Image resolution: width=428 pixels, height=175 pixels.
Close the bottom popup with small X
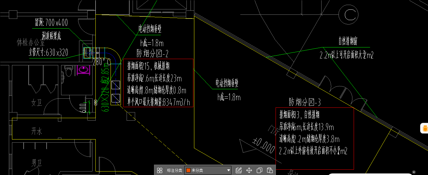pos(414,172)
